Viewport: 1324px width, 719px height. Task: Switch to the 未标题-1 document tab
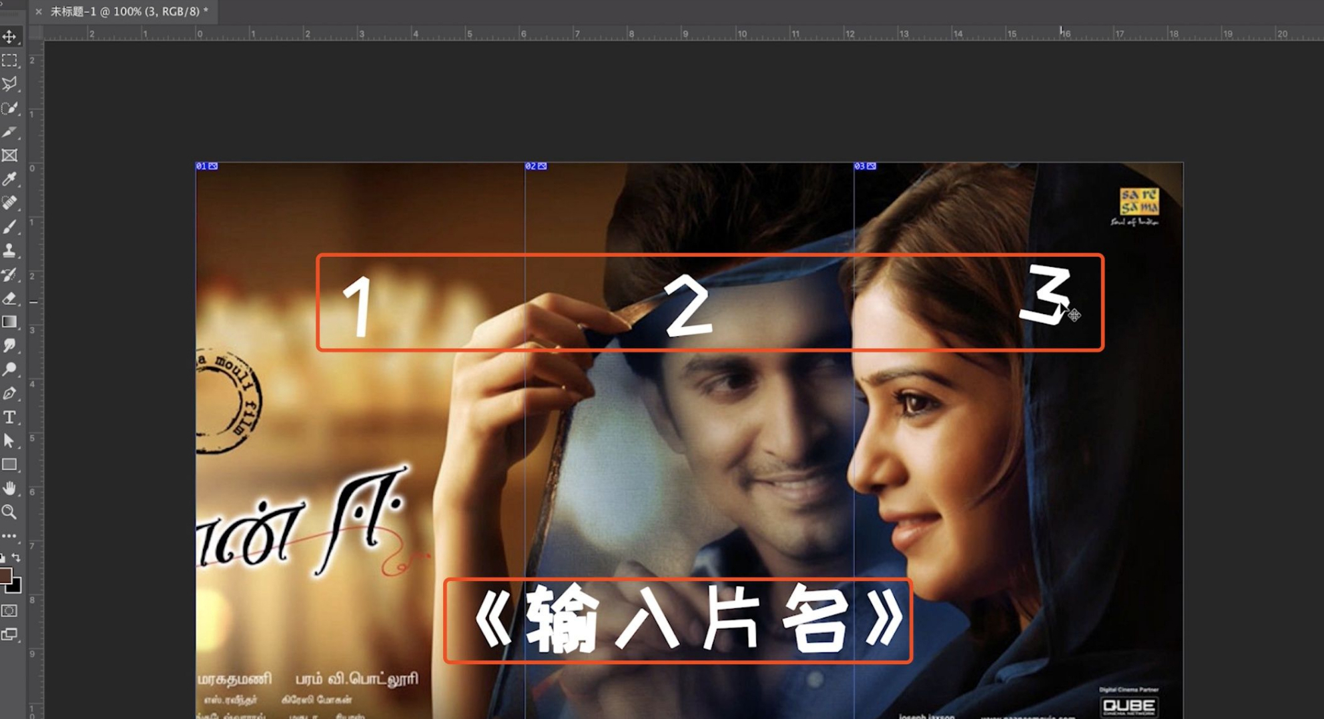(129, 11)
